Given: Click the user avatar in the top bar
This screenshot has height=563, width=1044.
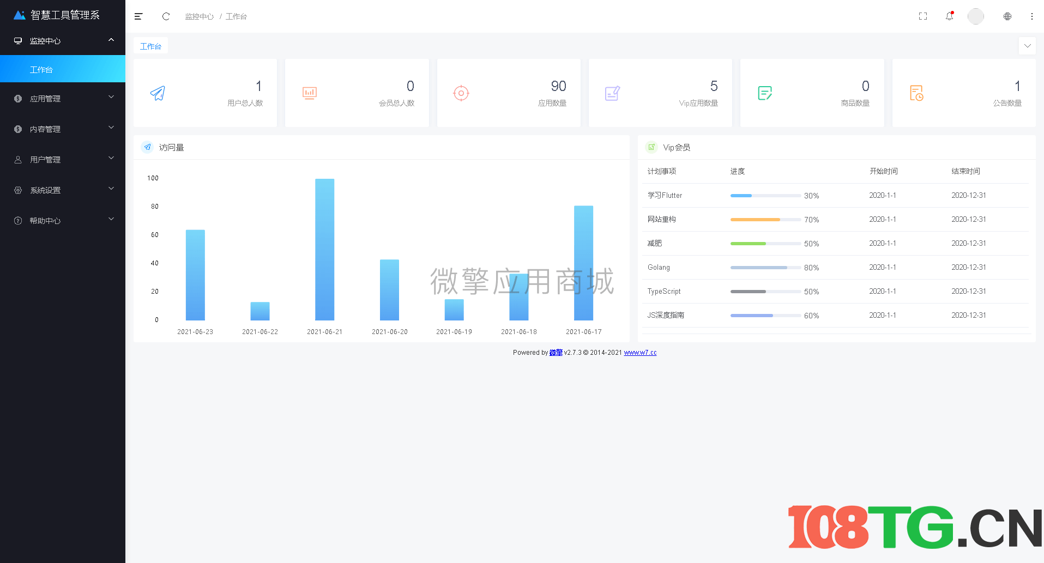Looking at the screenshot, I should coord(975,16).
